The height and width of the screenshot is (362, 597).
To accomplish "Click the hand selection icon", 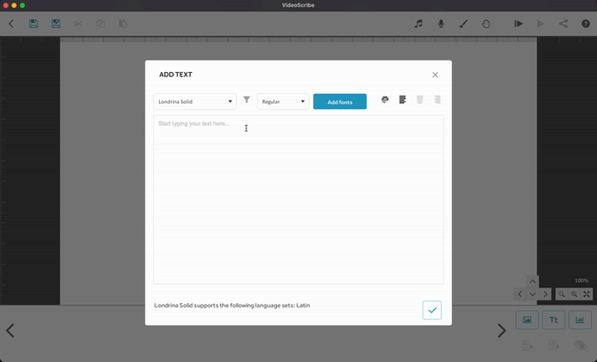I will pos(486,23).
